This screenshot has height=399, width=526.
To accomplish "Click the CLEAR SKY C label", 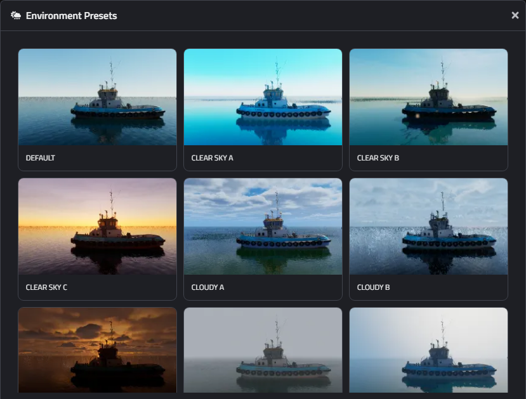I will point(46,287).
